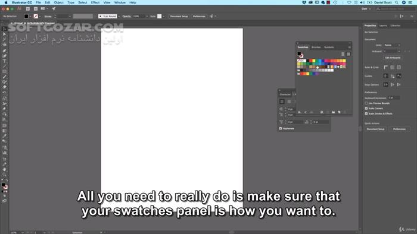Open the Opacity dropdown arrow
This screenshot has width=417, height=234.
(x=147, y=17)
